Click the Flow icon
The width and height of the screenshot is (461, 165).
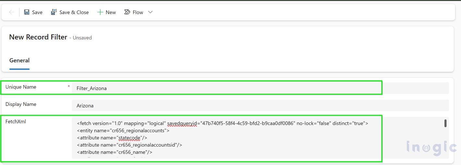(127, 12)
